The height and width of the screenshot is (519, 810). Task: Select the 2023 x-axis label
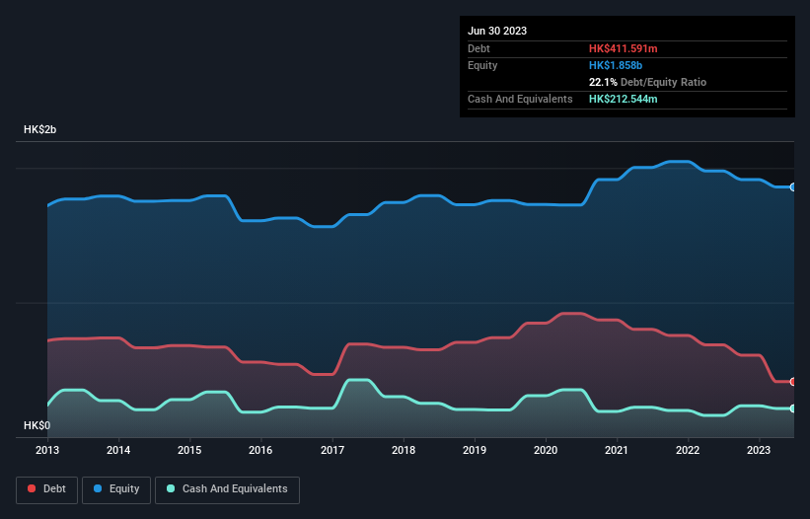point(759,450)
